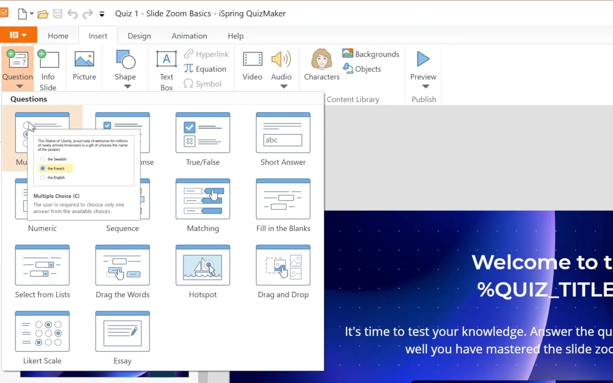Open Objects content library
Image resolution: width=613 pixels, height=383 pixels.
click(x=362, y=69)
